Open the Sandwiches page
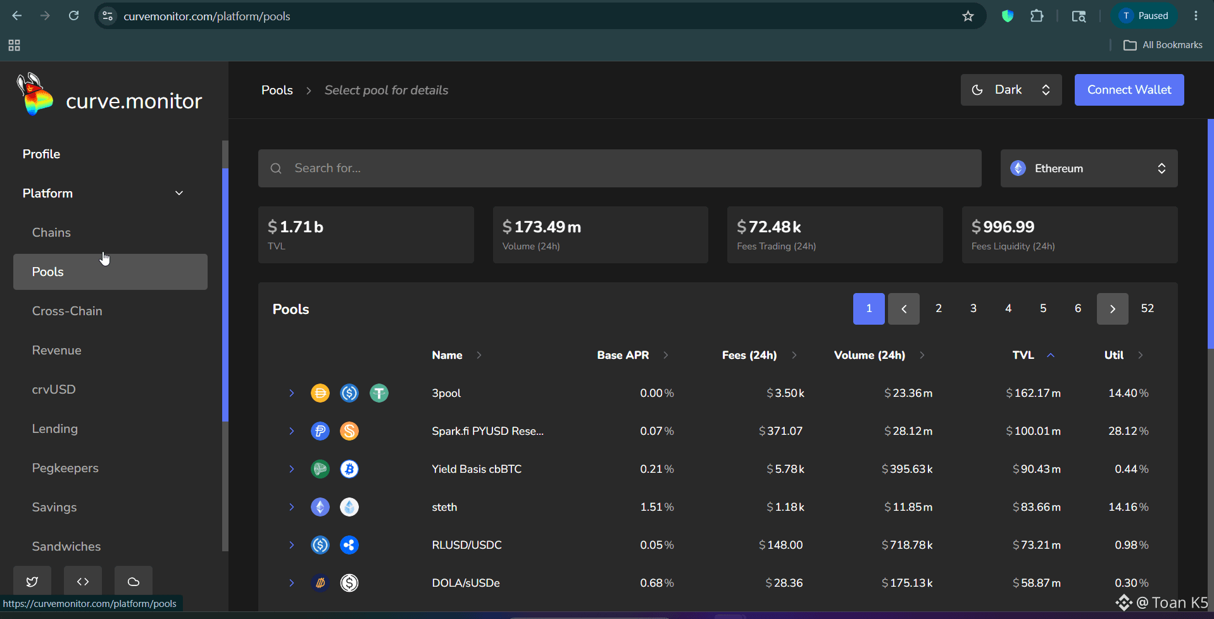The image size is (1214, 619). coord(66,546)
